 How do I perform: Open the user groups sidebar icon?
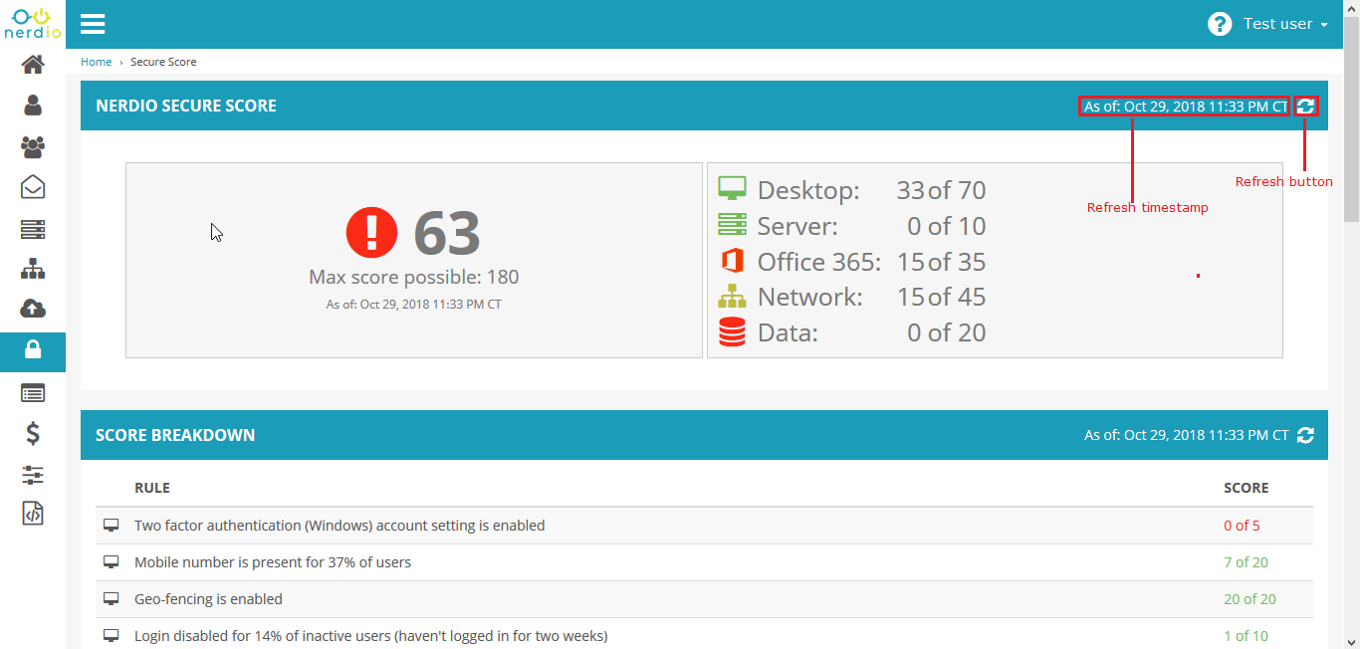click(x=33, y=147)
